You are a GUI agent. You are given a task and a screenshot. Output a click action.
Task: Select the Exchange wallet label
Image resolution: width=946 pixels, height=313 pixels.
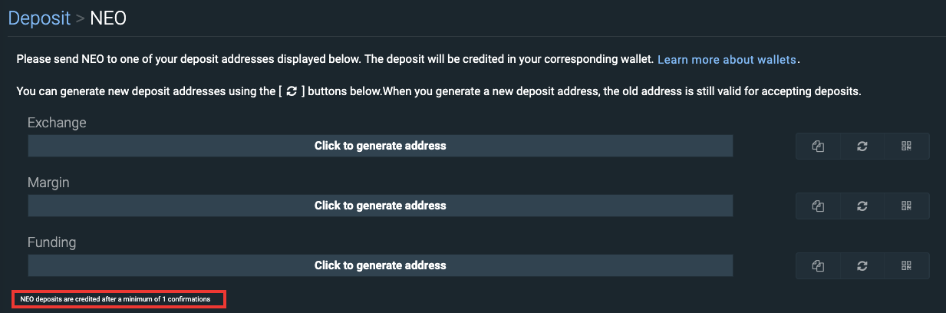point(57,123)
